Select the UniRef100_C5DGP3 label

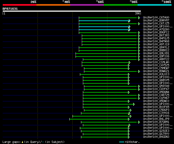pyautogui.click(x=156, y=110)
